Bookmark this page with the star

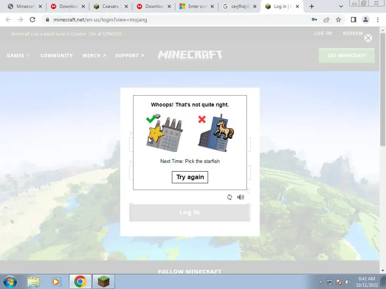pyautogui.click(x=339, y=20)
